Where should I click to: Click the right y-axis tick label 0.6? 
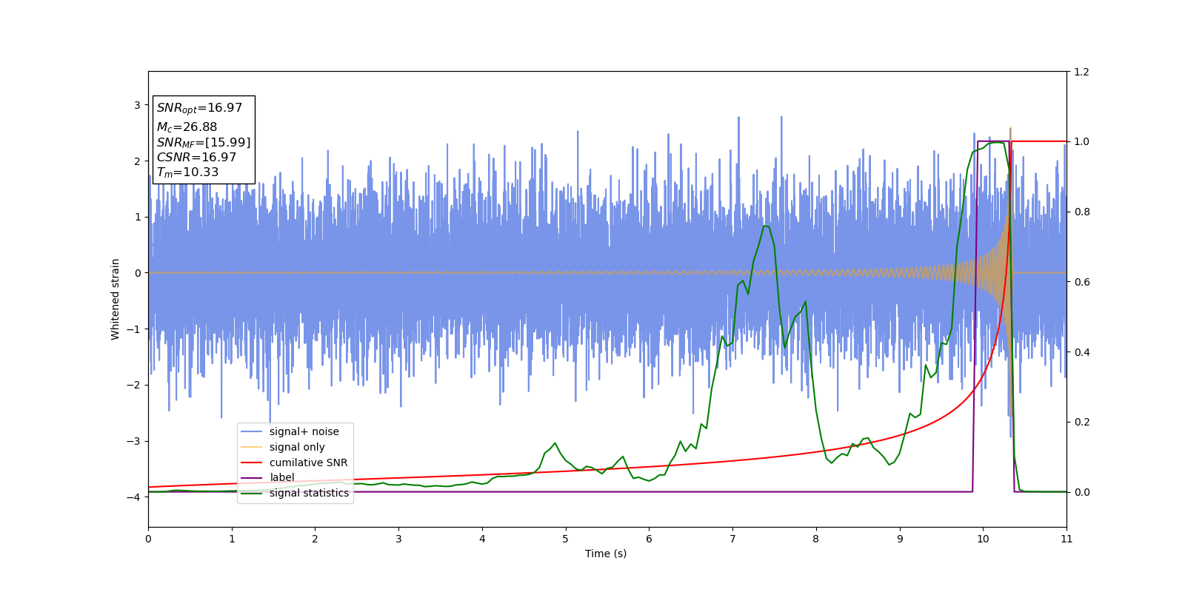(1081, 282)
